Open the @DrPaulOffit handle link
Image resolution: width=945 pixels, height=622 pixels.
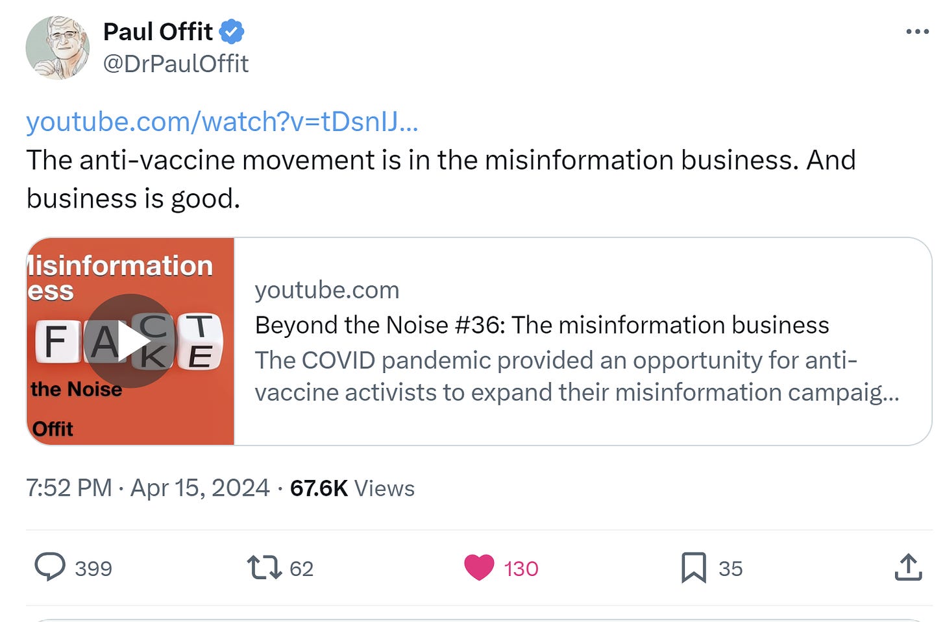pyautogui.click(x=176, y=64)
